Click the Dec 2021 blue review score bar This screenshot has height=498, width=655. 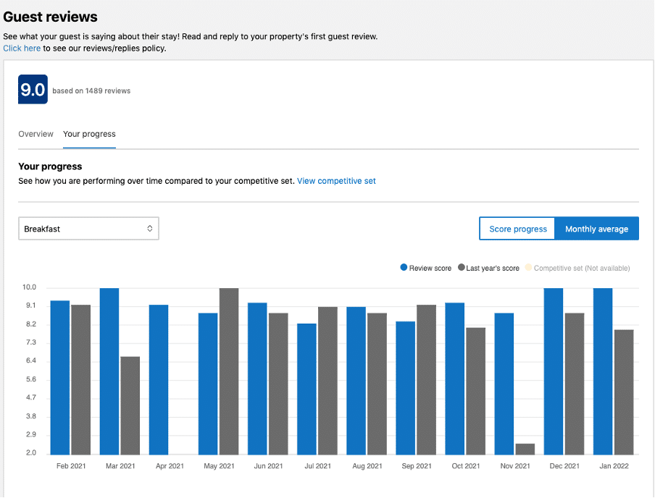tap(554, 371)
